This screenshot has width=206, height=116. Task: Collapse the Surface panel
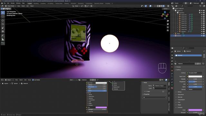coord(178,70)
